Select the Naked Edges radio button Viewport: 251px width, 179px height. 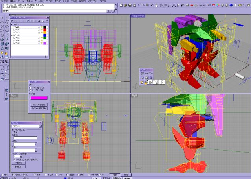[31, 90]
